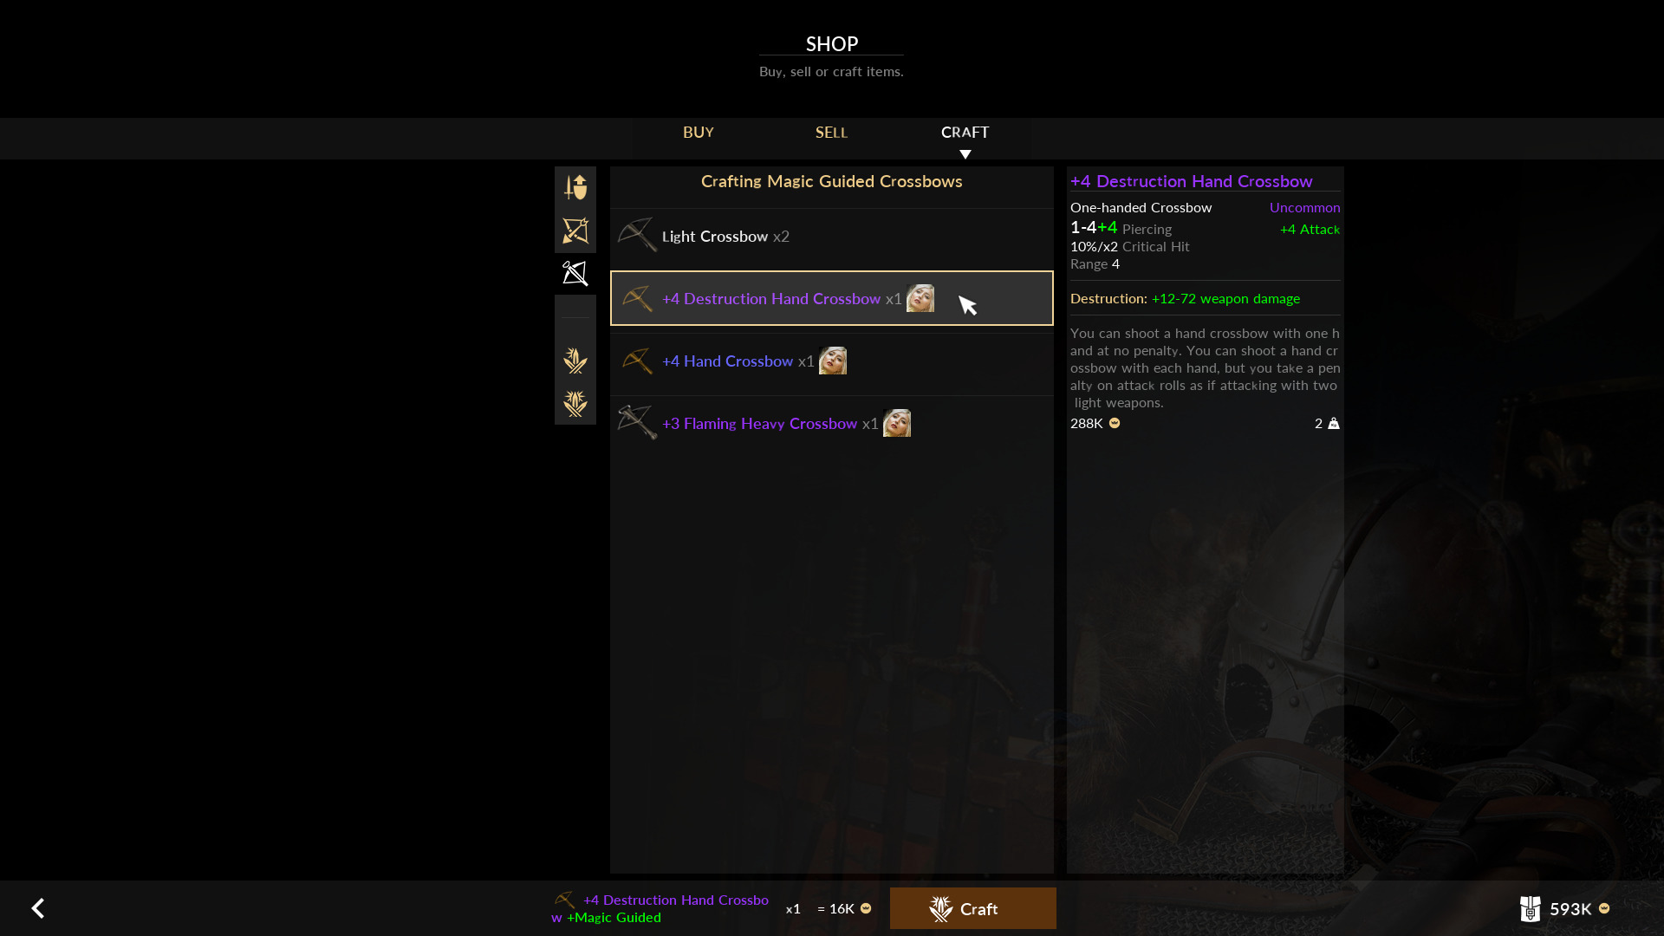The width and height of the screenshot is (1664, 936).
Task: Click the lower crossed swords enchant icon
Action: pos(575,404)
